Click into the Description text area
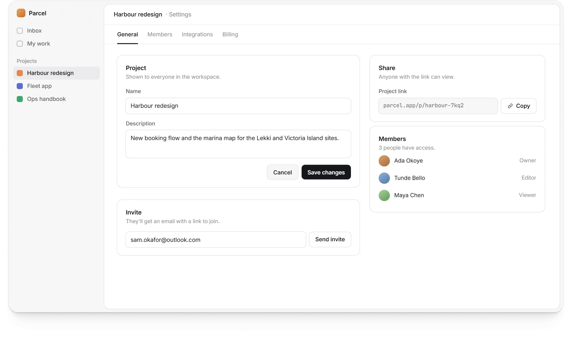The image size is (572, 339). click(238, 144)
